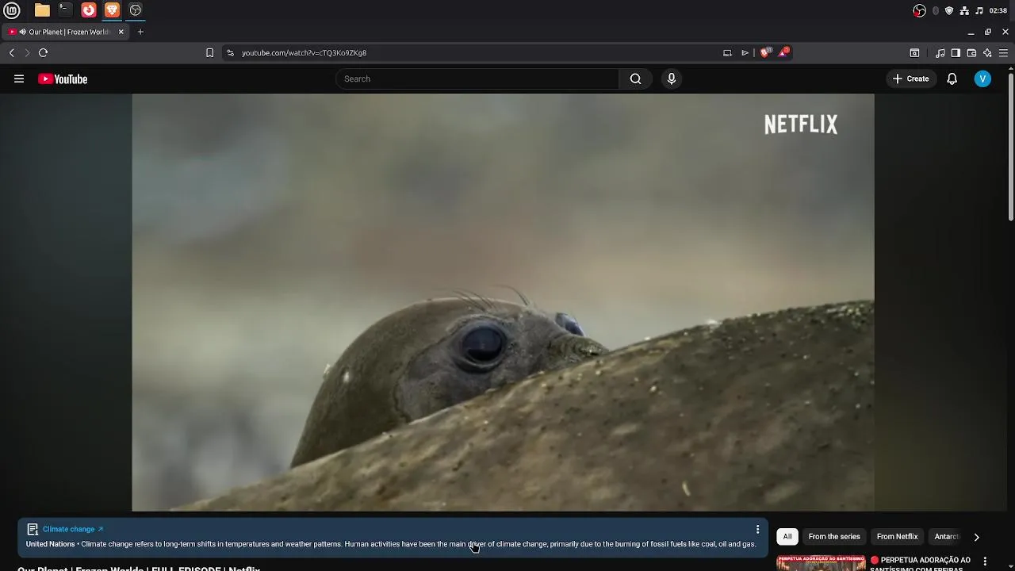Bookmark this page

(x=209, y=53)
